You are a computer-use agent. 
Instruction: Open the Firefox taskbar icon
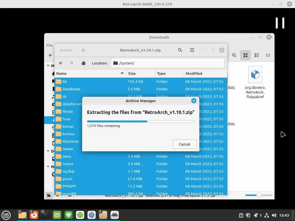click(x=34, y=215)
